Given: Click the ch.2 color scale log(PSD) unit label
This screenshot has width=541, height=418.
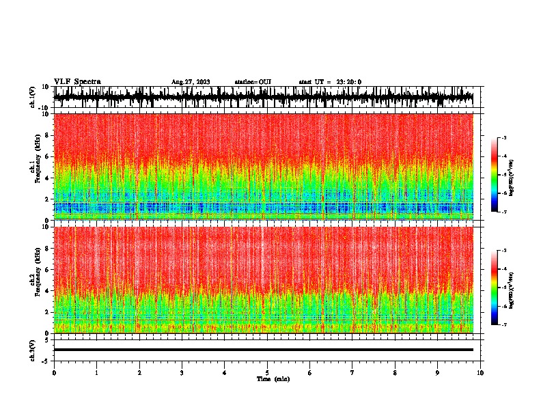Looking at the screenshot, I should pyautogui.click(x=511, y=290).
